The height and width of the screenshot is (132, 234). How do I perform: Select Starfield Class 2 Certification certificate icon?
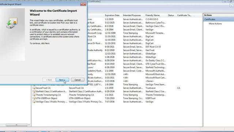tap(34, 91)
